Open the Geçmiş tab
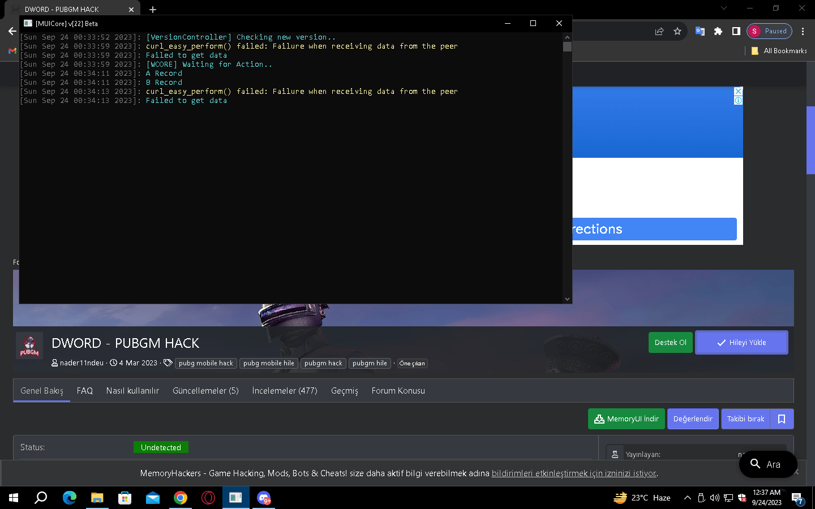 345,391
